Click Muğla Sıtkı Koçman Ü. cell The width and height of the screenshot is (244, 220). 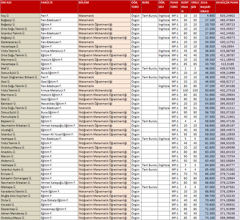tap(20, 196)
